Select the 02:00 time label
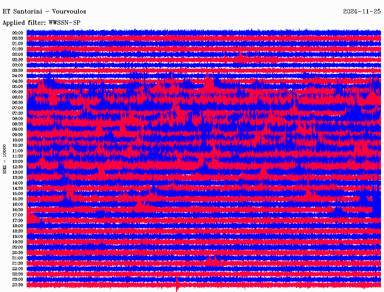384x292 pixels. (18, 54)
